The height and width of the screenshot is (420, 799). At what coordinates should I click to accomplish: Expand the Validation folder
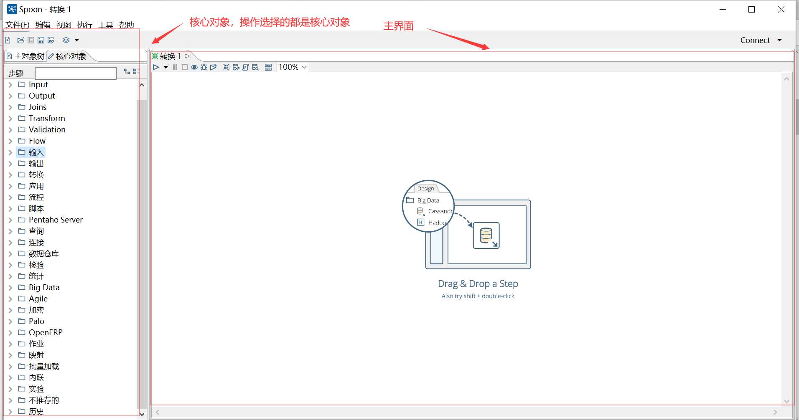pos(10,130)
